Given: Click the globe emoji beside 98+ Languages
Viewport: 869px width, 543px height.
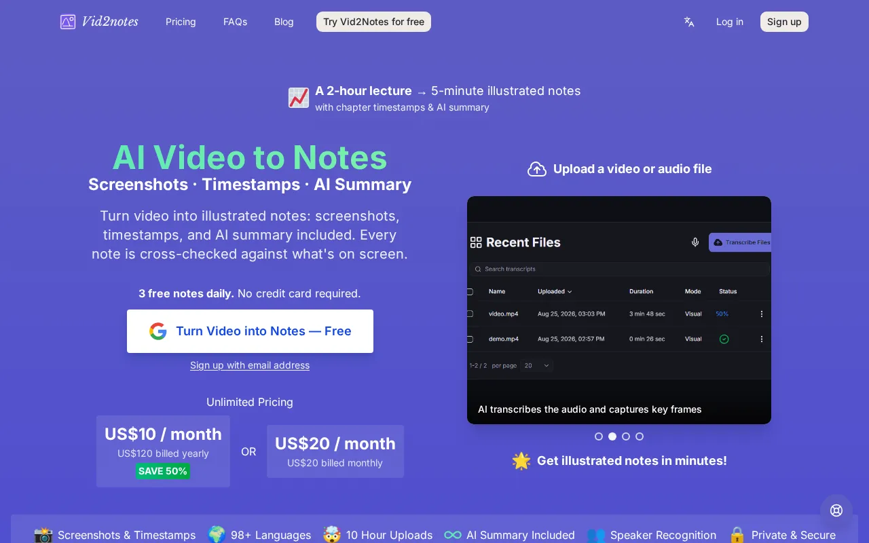Looking at the screenshot, I should coord(217,535).
